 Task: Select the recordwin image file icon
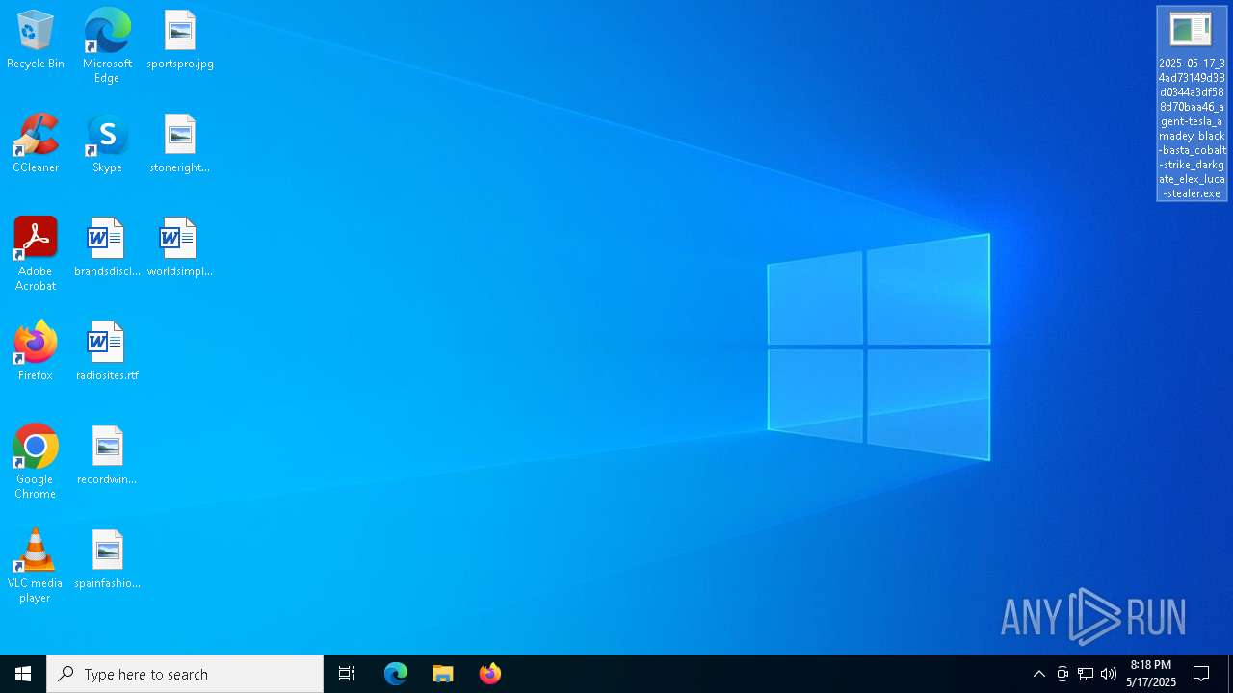(x=107, y=456)
